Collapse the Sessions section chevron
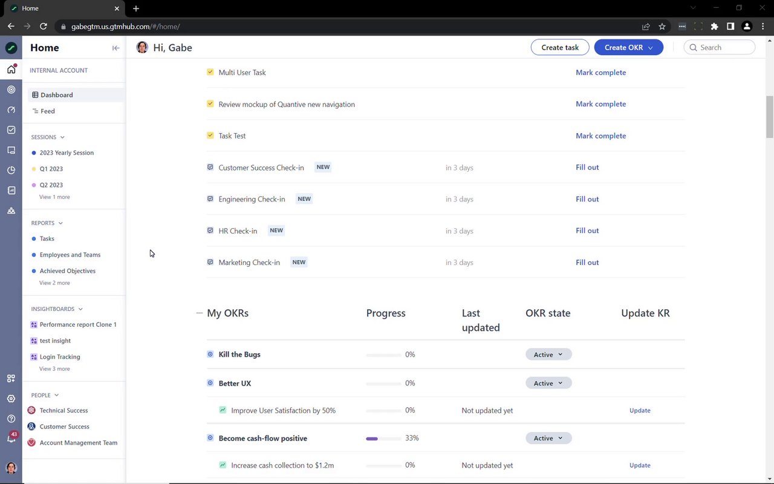 coord(62,137)
